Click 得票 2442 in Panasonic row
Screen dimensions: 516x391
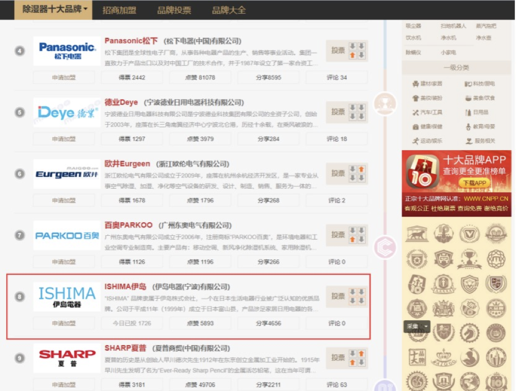[x=132, y=77]
